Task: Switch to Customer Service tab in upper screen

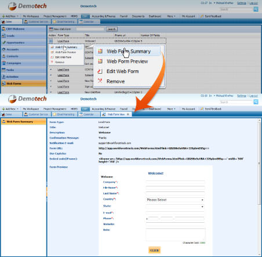Action: 37,21
